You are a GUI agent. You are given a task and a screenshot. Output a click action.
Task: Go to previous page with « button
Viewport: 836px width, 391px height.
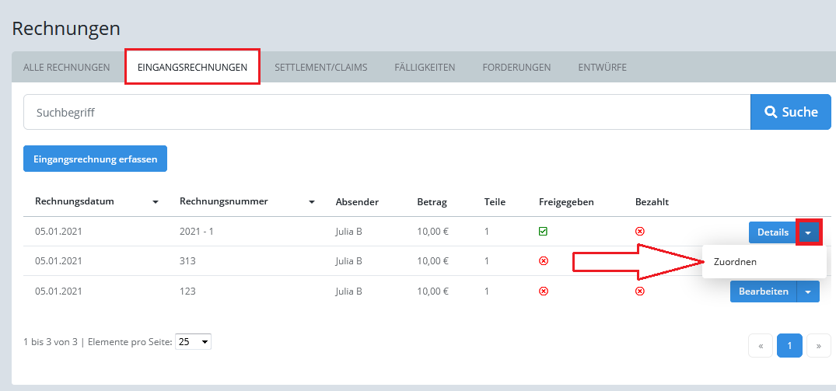(761, 346)
